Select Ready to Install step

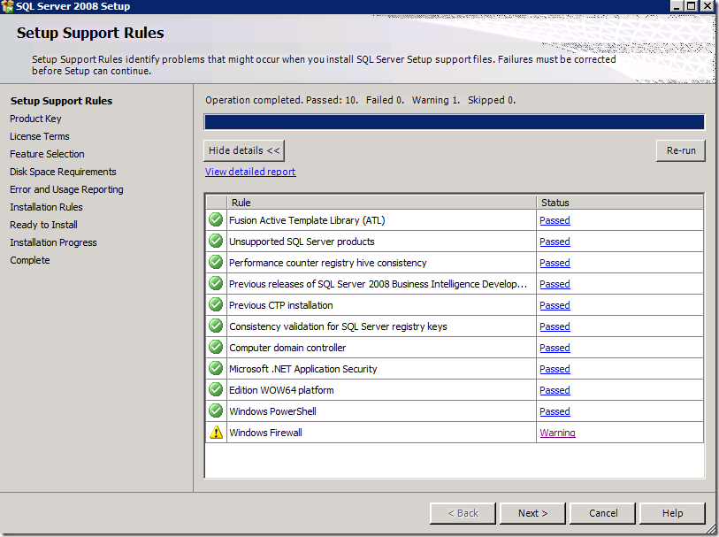[44, 225]
